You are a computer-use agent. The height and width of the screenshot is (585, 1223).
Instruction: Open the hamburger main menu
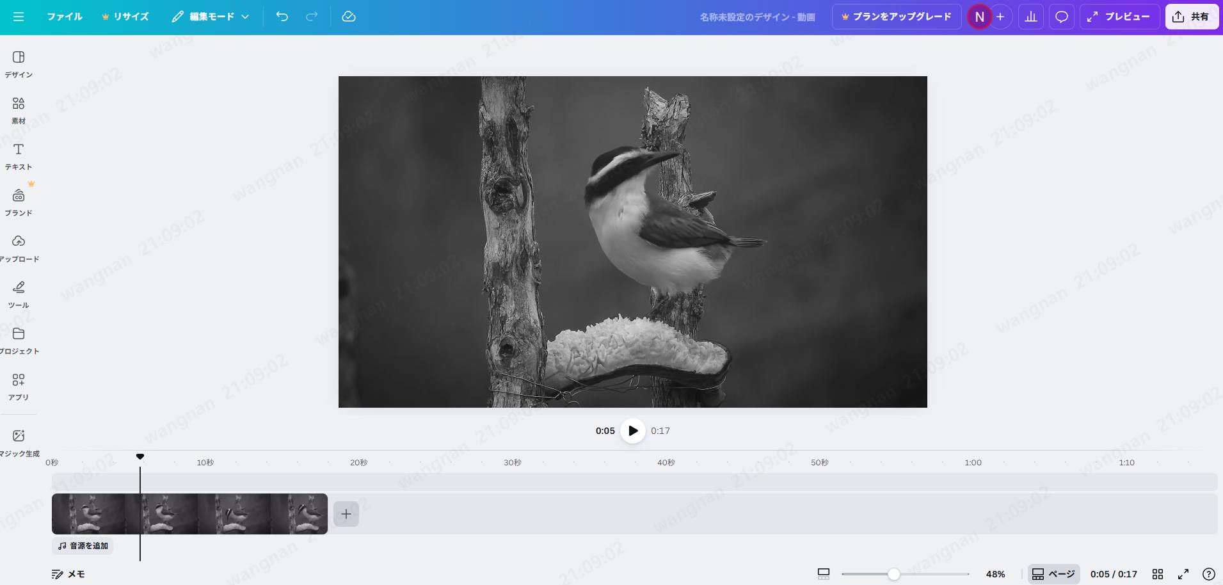[x=19, y=17]
